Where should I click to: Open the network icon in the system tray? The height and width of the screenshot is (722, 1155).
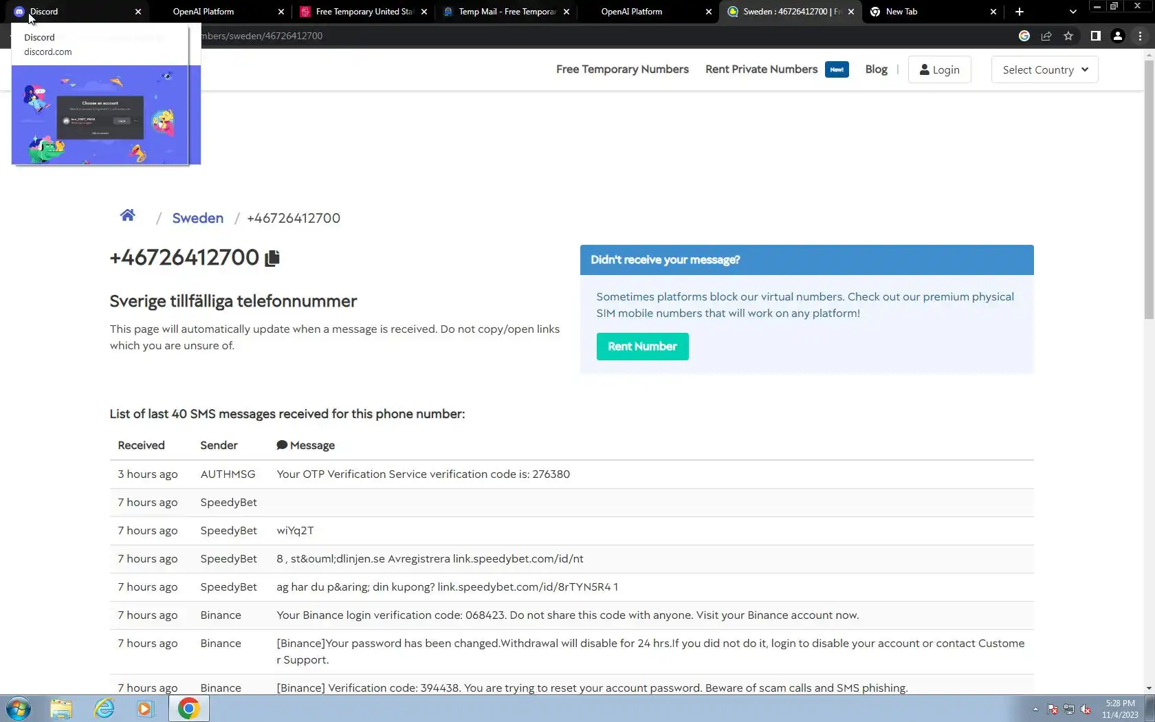(1069, 710)
